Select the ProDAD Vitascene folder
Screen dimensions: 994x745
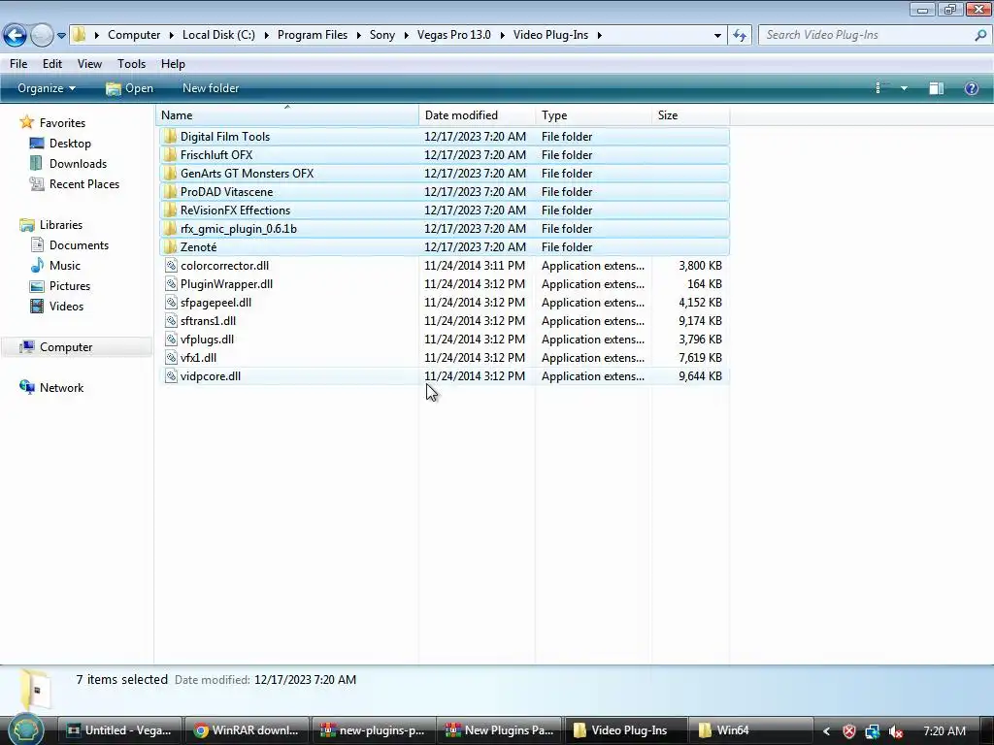coord(444,191)
